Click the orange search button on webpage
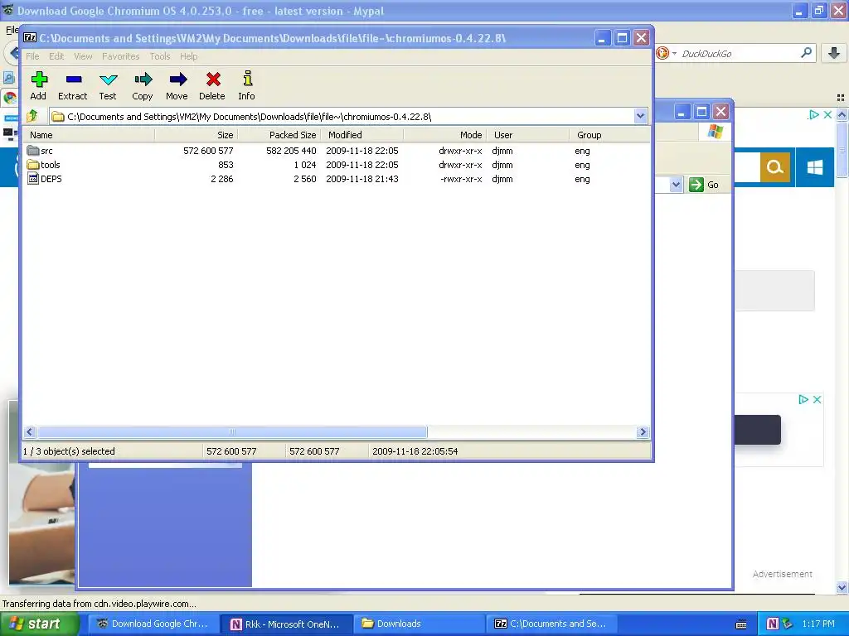The image size is (849, 636). pos(775,167)
